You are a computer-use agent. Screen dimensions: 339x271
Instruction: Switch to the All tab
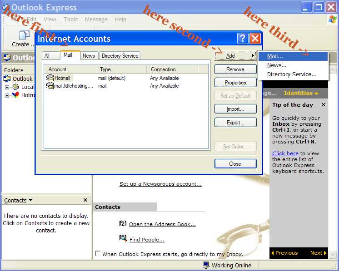[x=50, y=56]
